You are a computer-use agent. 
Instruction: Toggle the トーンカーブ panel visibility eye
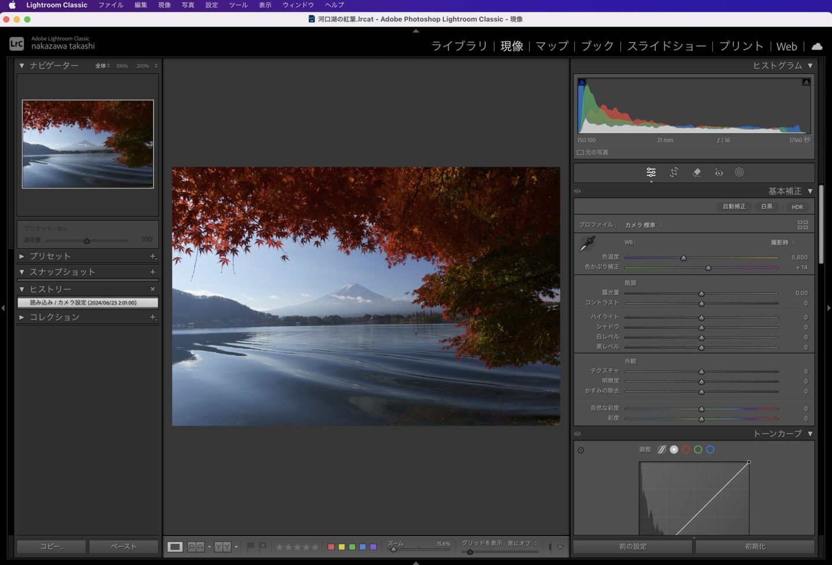tap(577, 434)
